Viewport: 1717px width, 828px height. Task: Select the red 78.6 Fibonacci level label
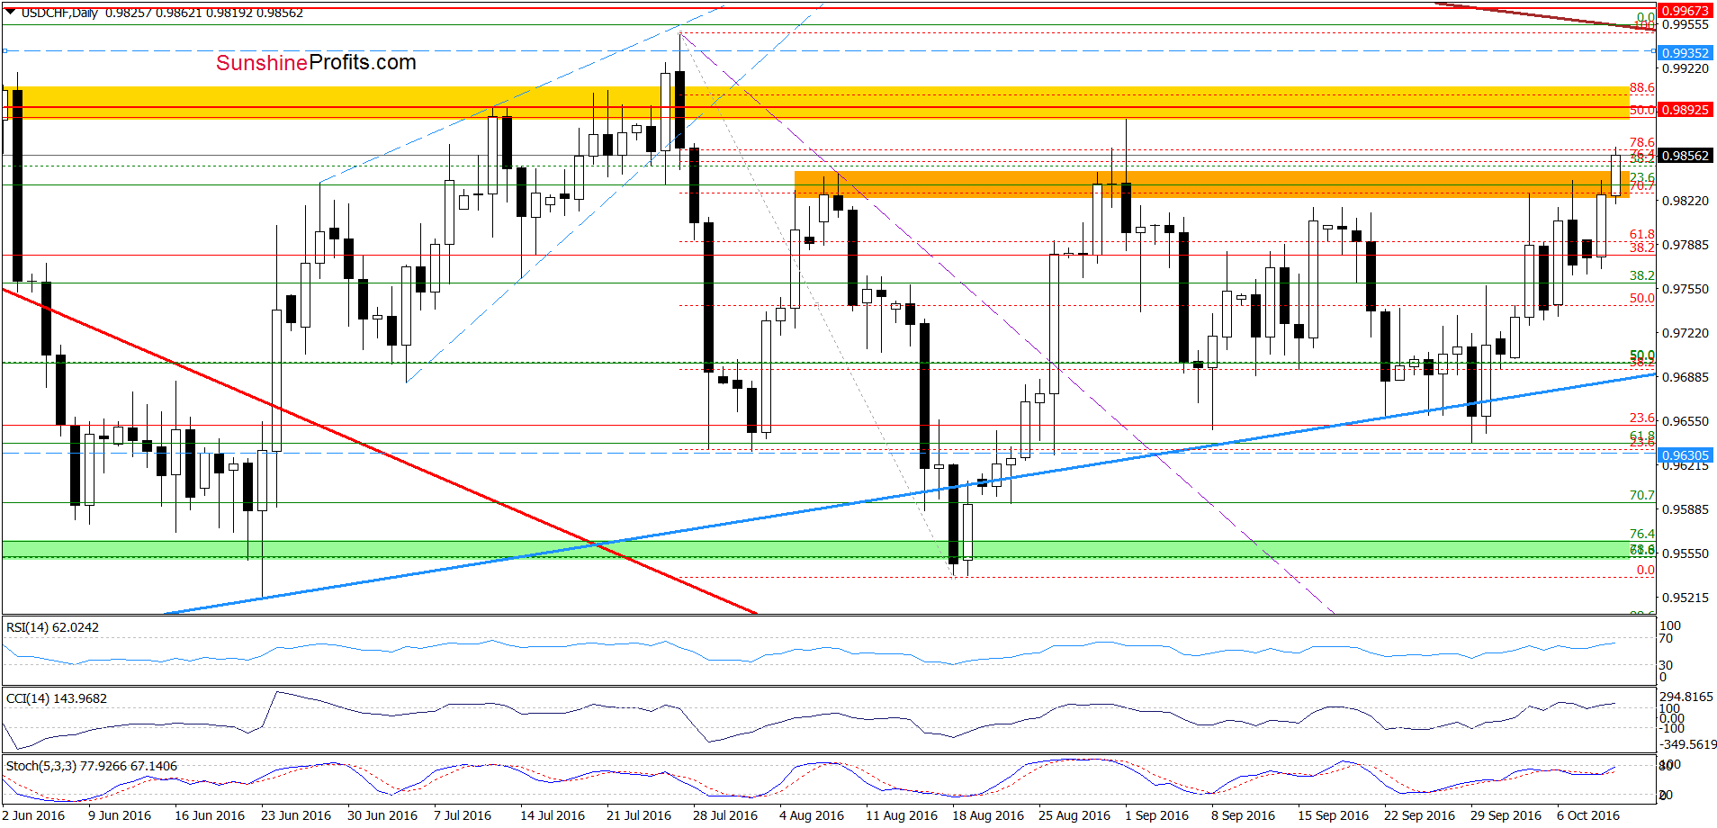pos(1642,142)
